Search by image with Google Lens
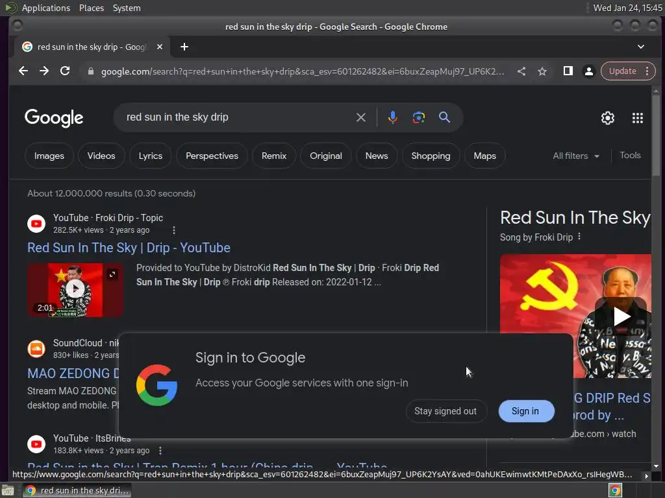Screen dimensions: 665x498 (419, 117)
